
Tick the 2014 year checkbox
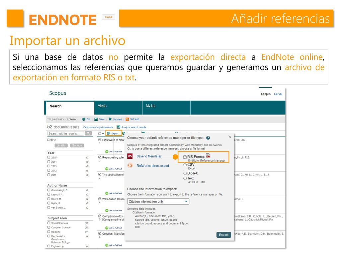[49, 162]
